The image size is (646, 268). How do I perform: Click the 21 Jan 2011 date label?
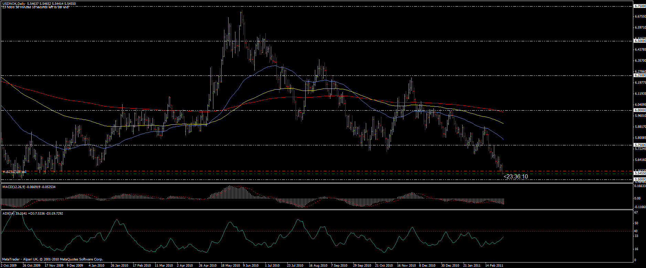[472, 266]
